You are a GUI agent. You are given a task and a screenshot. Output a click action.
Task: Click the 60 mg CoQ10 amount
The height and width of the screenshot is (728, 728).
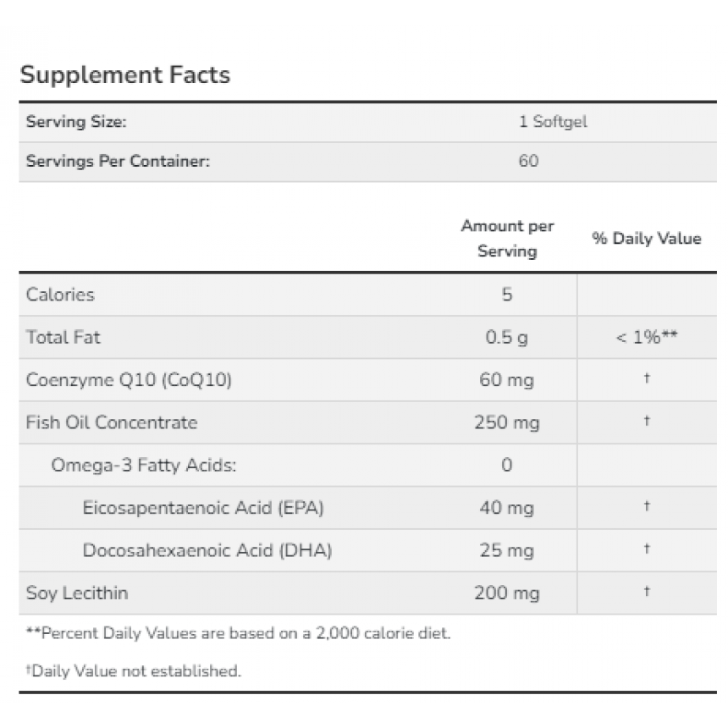pyautogui.click(x=506, y=380)
